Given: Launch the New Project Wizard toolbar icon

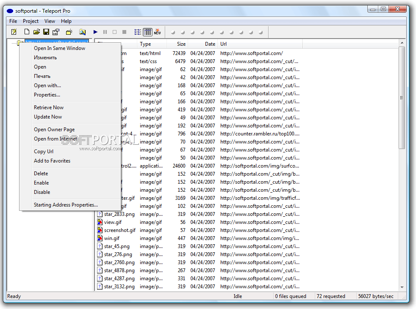Looking at the screenshot, I should 14,32.
